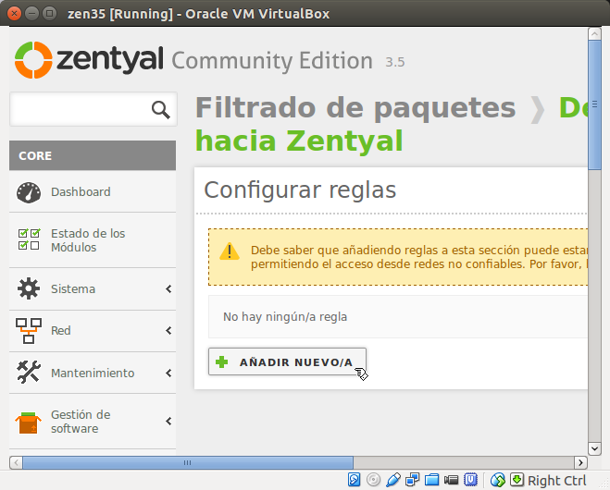Click VirtualBox video capture status icon
610x490 pixels.
click(452, 480)
